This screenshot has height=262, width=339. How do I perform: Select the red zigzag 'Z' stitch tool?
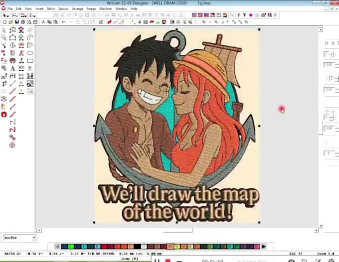point(12,130)
